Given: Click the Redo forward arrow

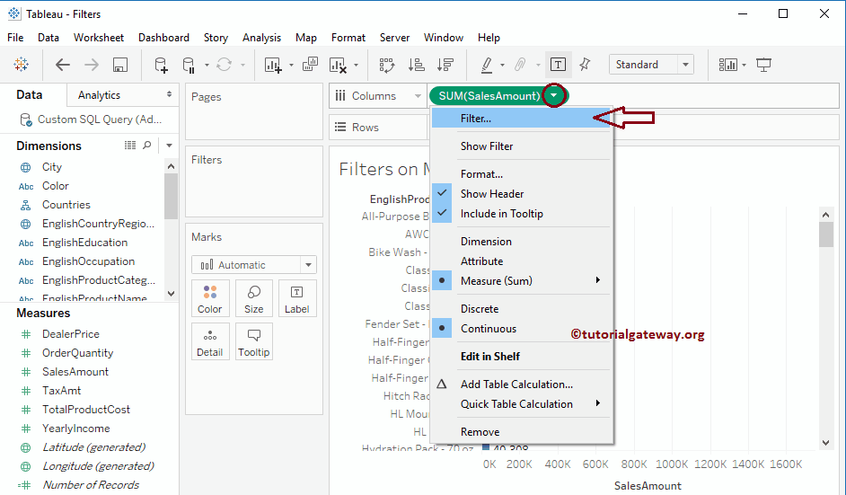Looking at the screenshot, I should pos(92,65).
